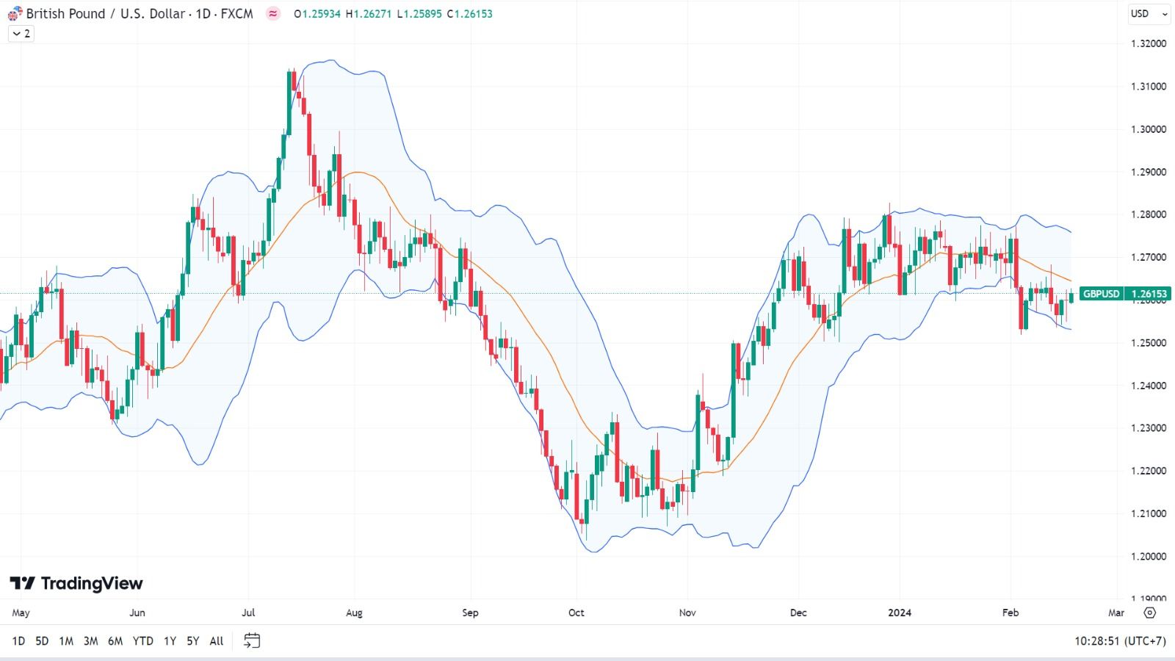Click the British Pound / U.S. Dollar title
1175x661 pixels.
tap(105, 13)
